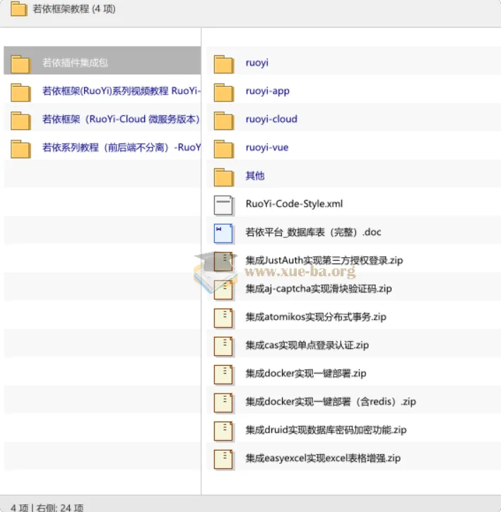Click zip icon of 集成docker实现一键部署（含redis）

223,403
